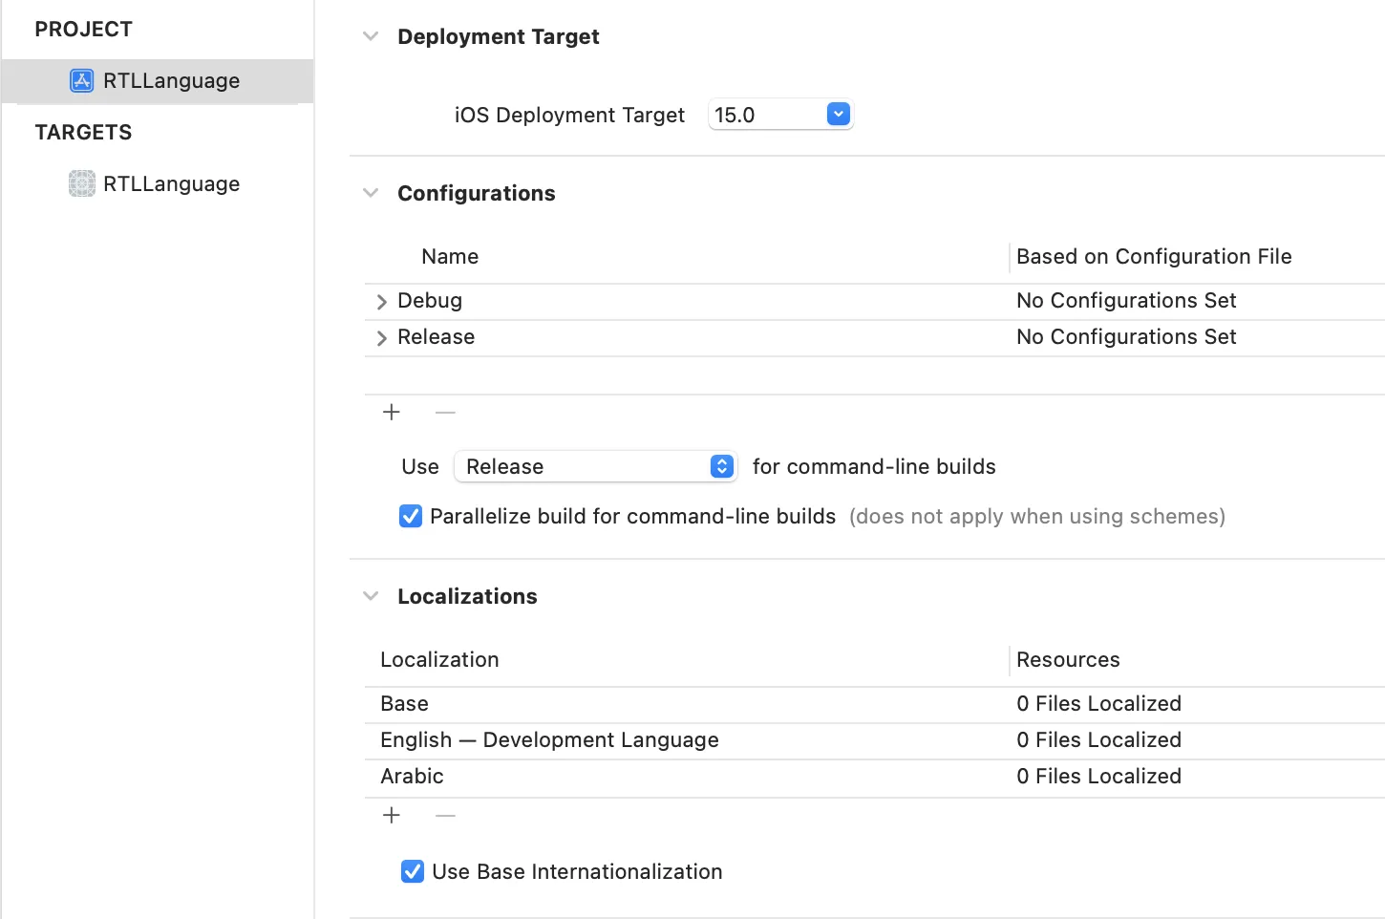Collapse the Localizations section
This screenshot has width=1385, height=919.
[x=371, y=597]
